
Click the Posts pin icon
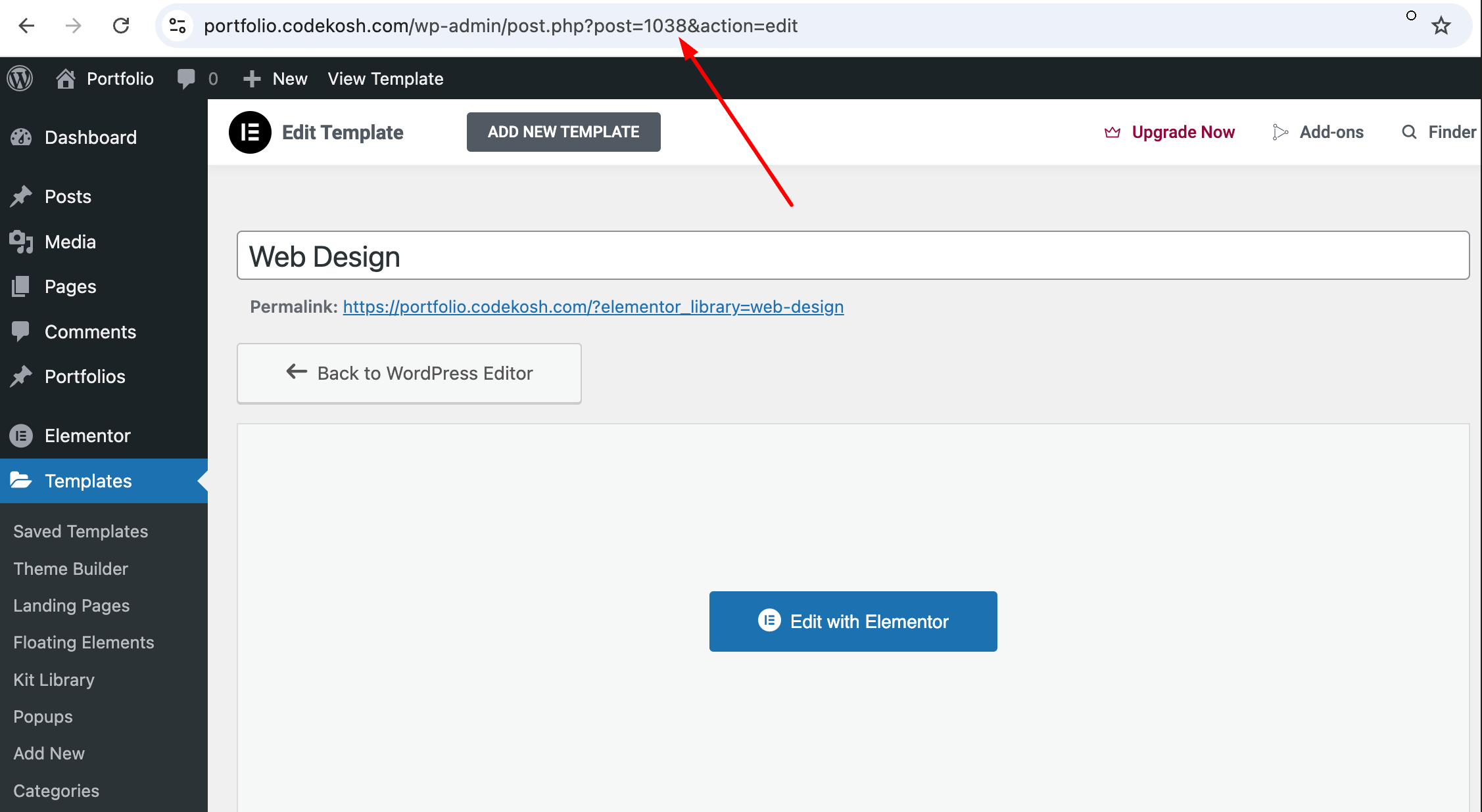21,196
